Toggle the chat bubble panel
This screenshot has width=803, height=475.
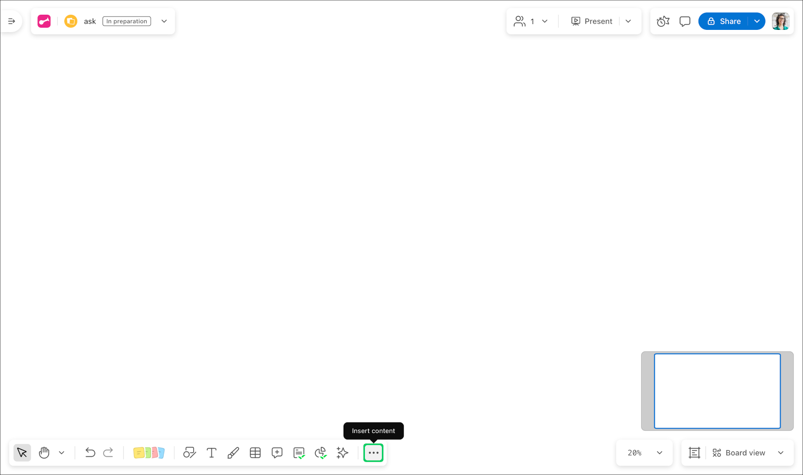pos(685,21)
